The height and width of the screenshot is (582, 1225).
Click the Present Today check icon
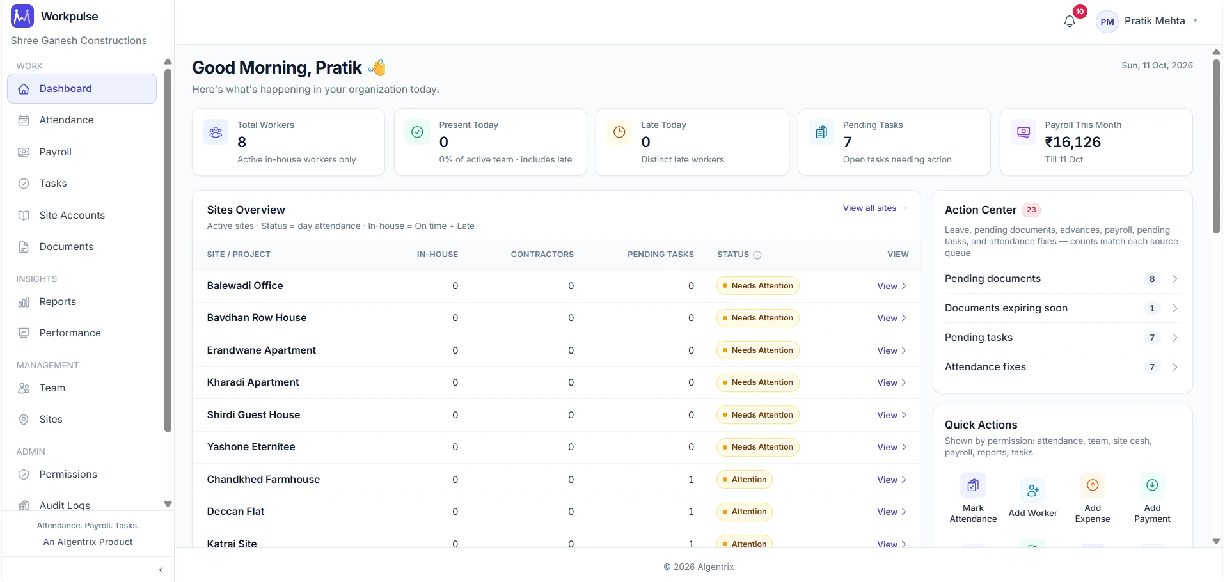coord(417,132)
